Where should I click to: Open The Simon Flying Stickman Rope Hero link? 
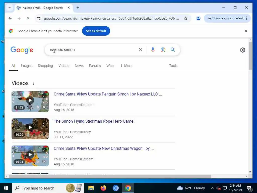[93, 121]
